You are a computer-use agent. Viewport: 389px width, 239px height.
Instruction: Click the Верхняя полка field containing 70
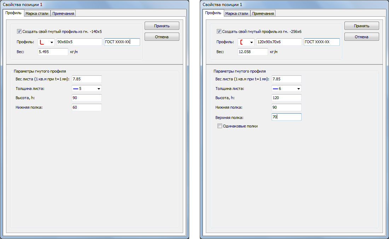click(x=286, y=117)
